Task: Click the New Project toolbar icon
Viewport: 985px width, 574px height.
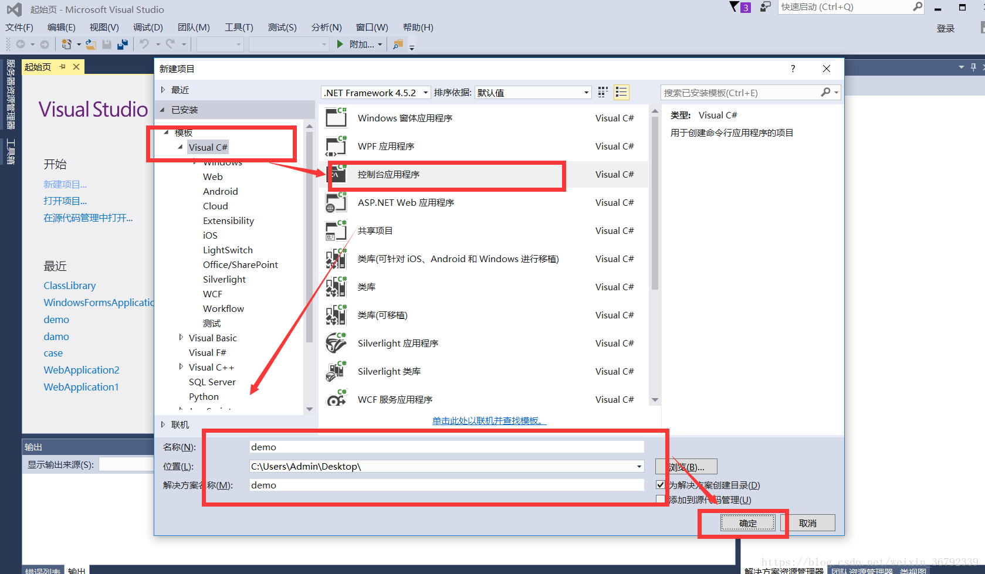Action: pos(67,44)
